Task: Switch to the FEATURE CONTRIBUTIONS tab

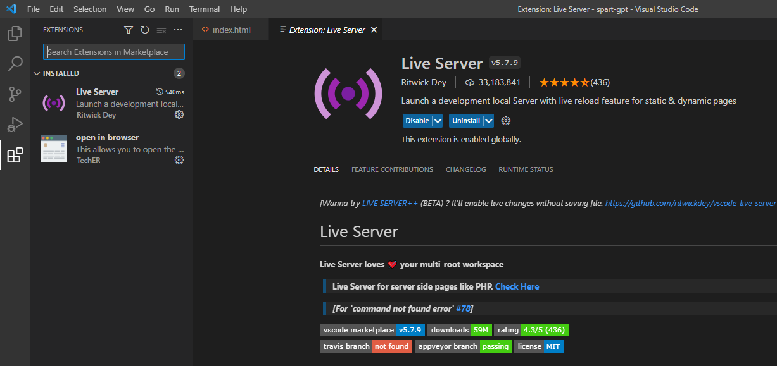Action: [x=392, y=169]
